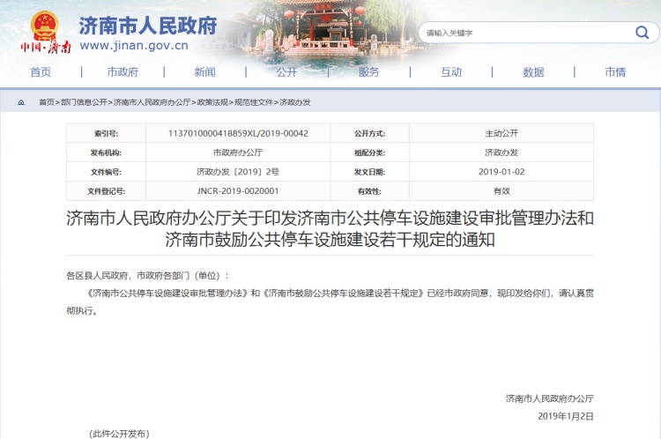The height and width of the screenshot is (439, 661).
Task: Open the 数据 navigation item
Action: click(x=533, y=72)
